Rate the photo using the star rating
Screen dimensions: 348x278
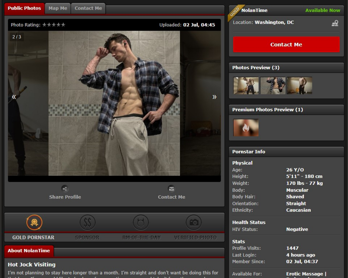(54, 25)
